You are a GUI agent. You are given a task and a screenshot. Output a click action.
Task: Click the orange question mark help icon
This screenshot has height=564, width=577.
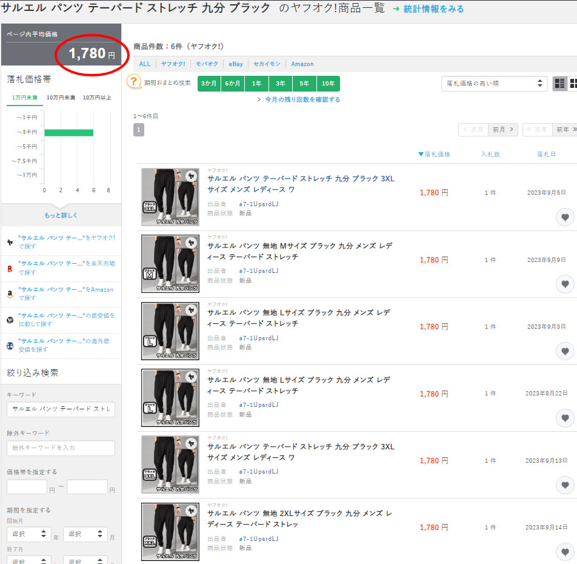point(134,82)
